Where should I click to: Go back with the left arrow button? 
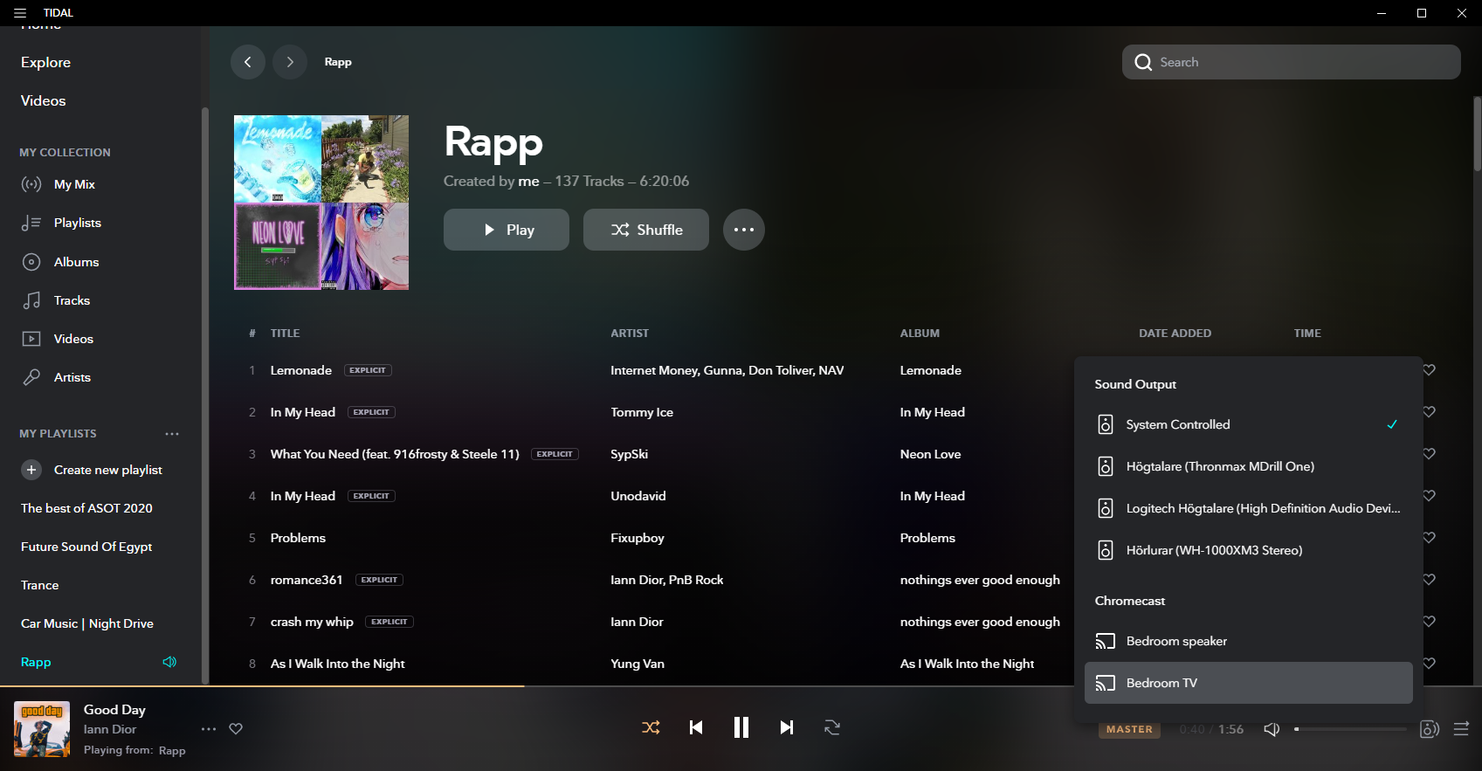[x=248, y=62]
